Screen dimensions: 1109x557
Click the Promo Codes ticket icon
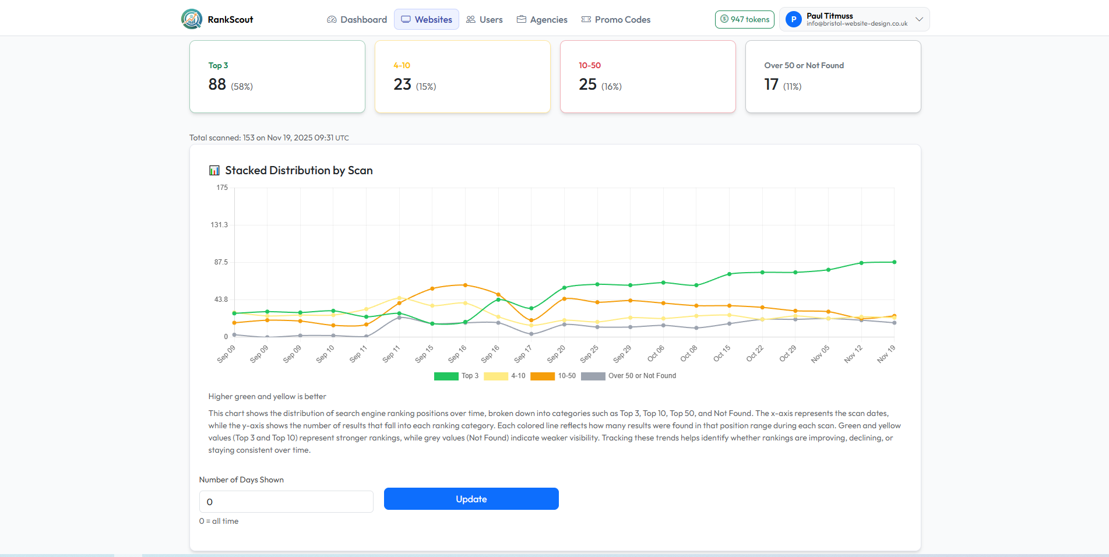(586, 19)
